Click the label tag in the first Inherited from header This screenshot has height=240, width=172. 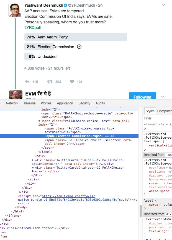tap(169, 155)
